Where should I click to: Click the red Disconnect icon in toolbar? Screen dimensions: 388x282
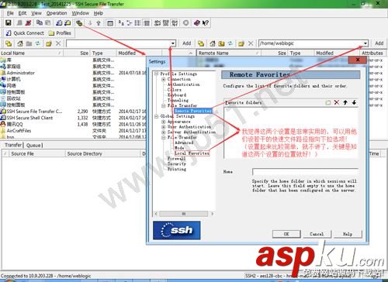(28, 23)
